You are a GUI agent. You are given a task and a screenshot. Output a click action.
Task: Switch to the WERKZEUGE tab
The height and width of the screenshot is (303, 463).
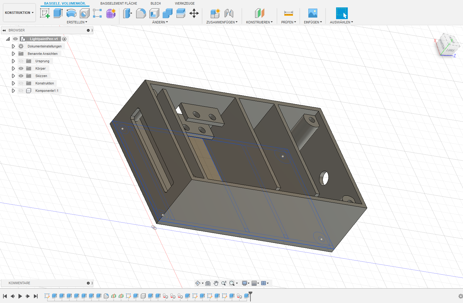point(185,3)
